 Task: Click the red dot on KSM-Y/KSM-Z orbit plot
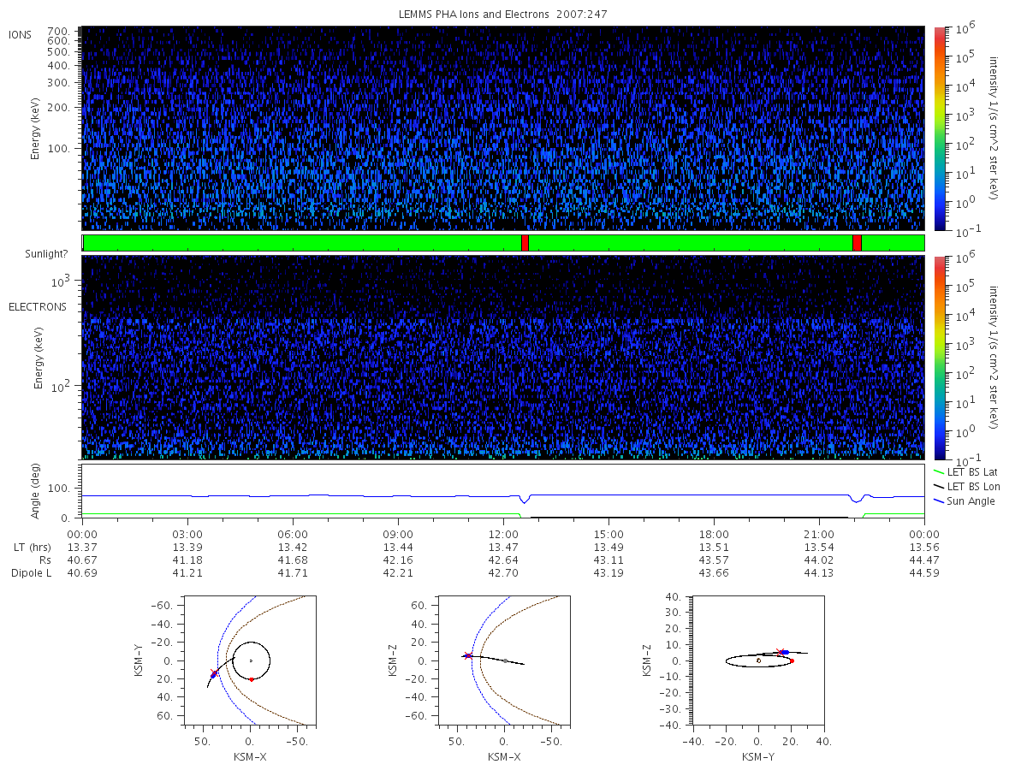[792, 660]
